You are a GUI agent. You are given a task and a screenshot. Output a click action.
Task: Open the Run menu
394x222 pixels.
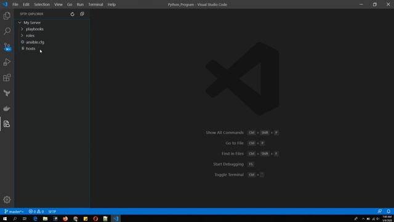click(x=80, y=4)
